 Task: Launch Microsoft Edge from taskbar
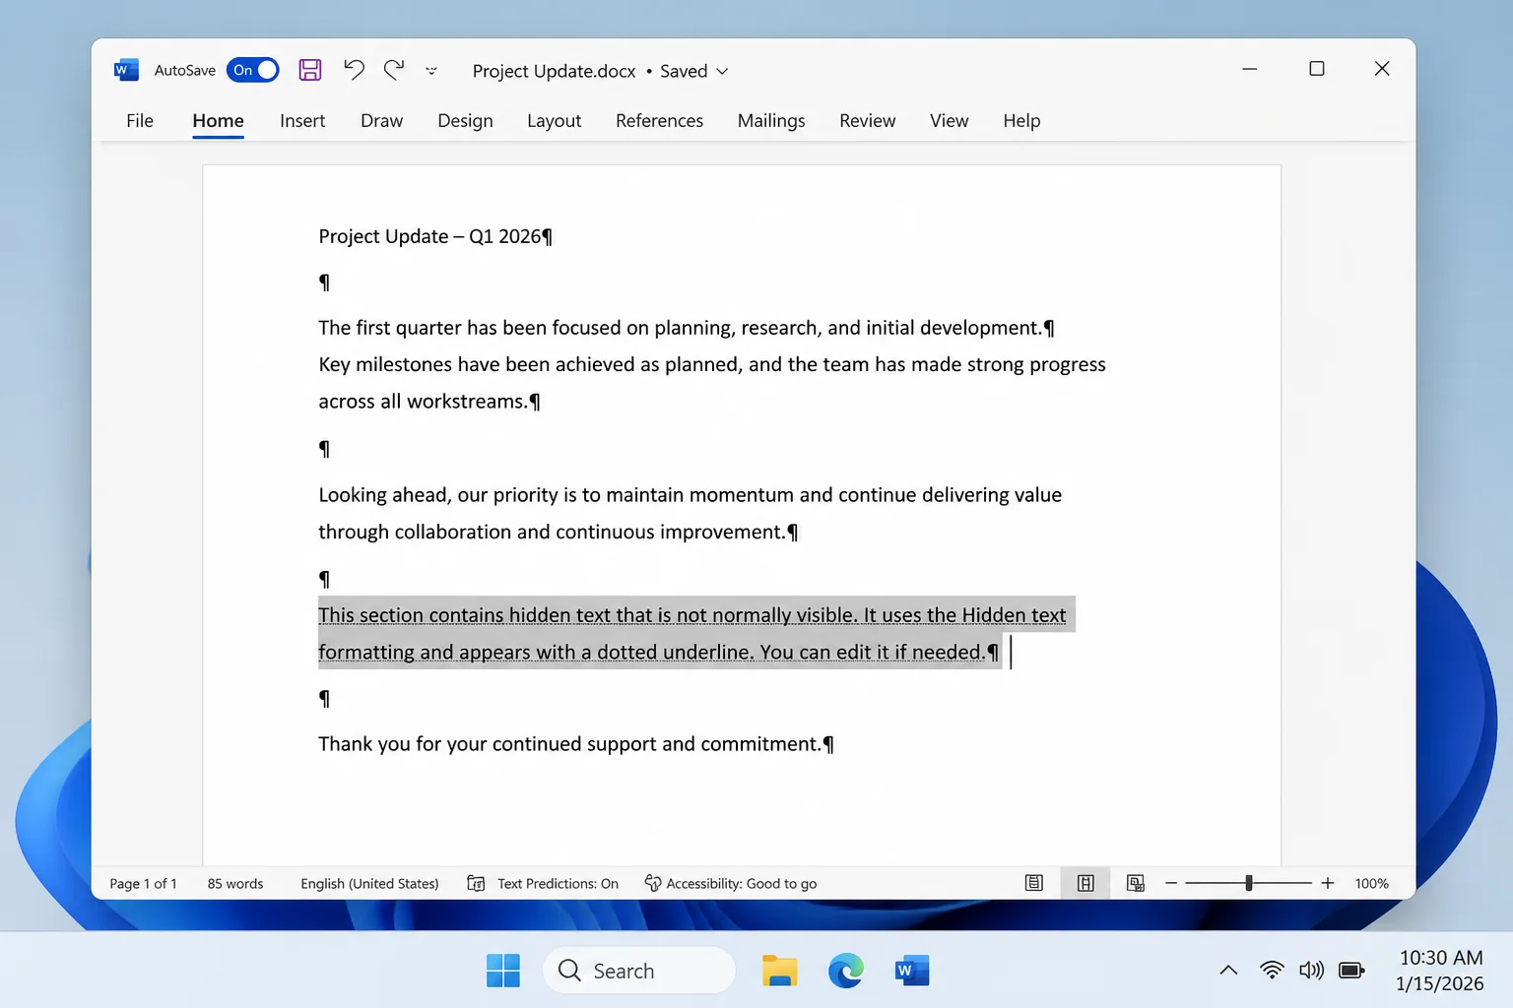(x=845, y=971)
